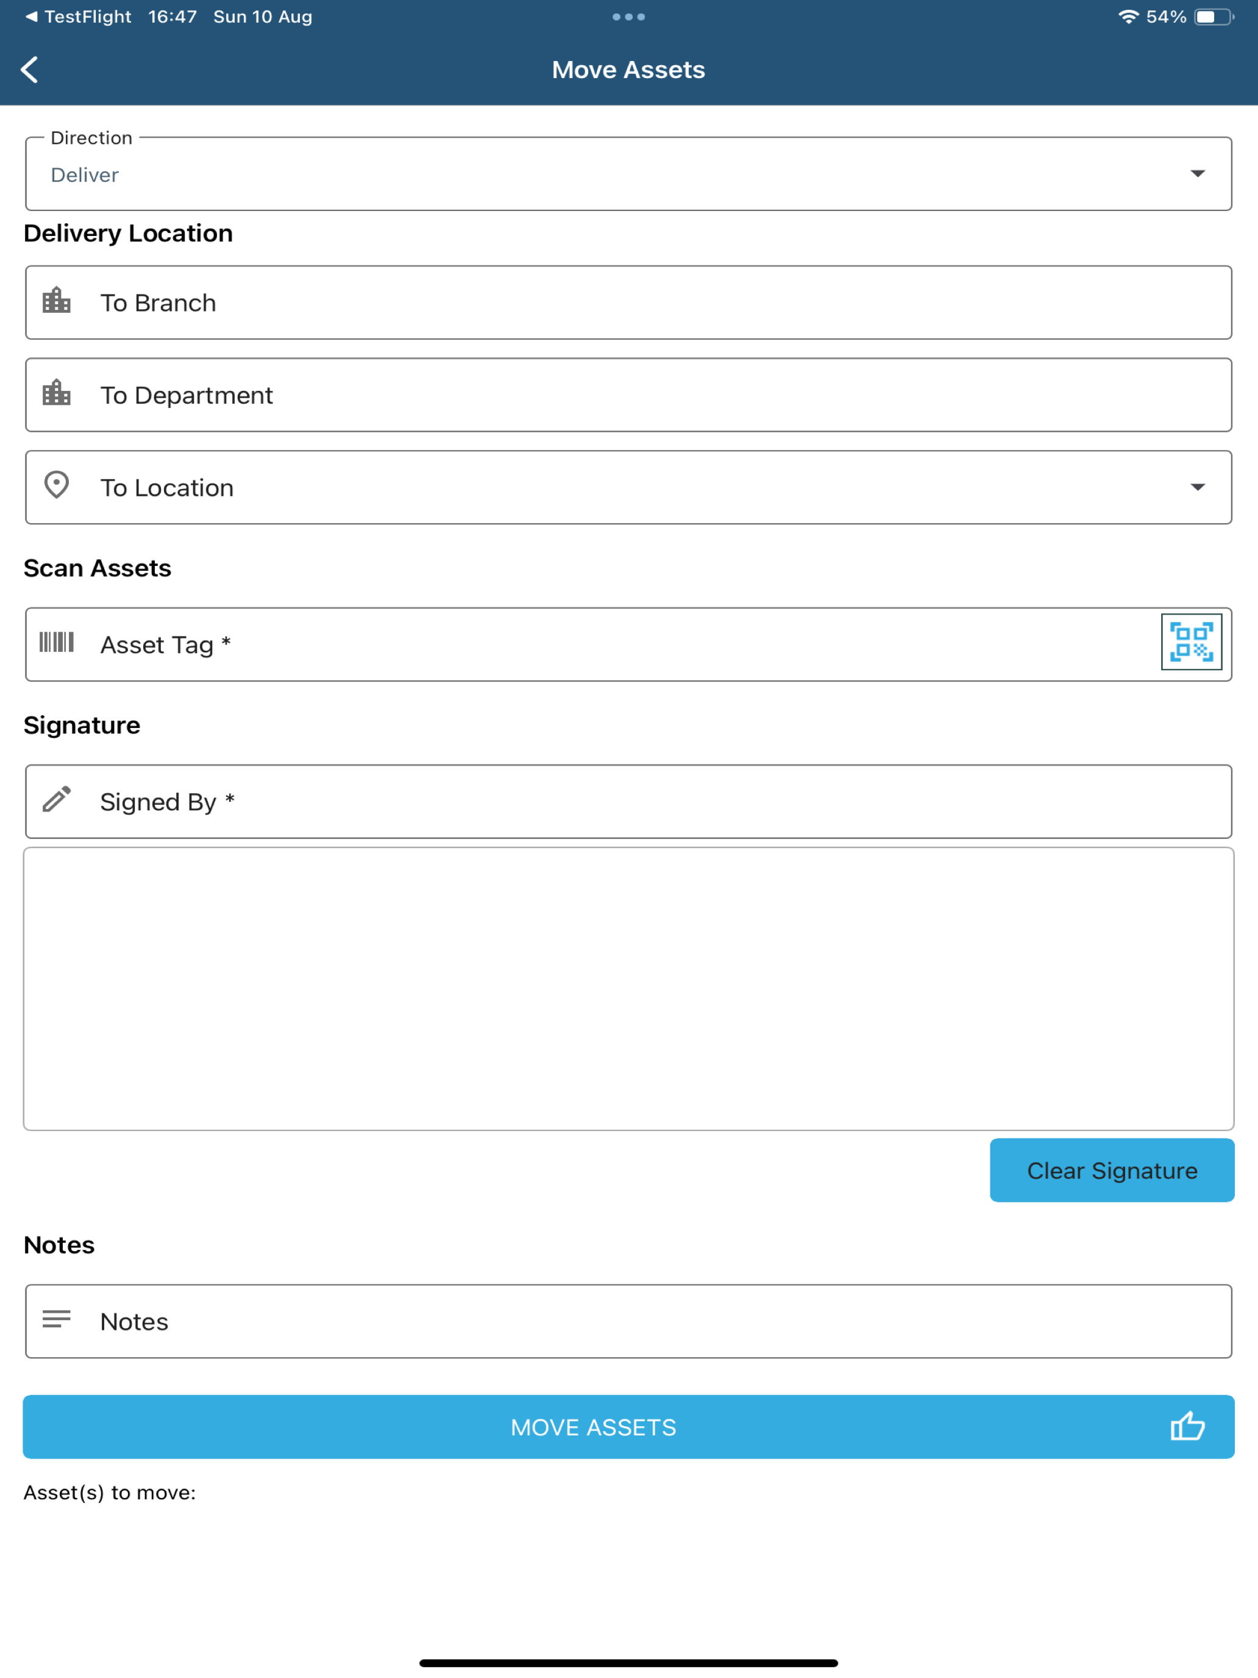The image size is (1258, 1678).
Task: Return to TestFlight via status bar
Action: (x=78, y=16)
